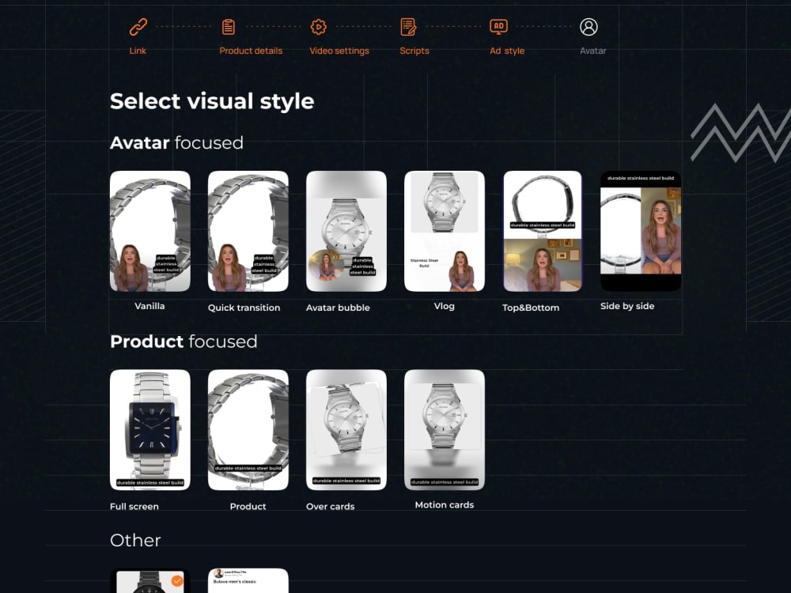Choose the Full screen product thumbnail
The width and height of the screenshot is (791, 593).
[x=150, y=429]
